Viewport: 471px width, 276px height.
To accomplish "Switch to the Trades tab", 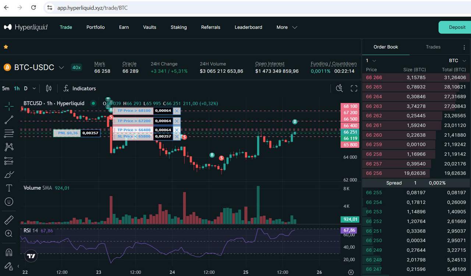I will click(433, 47).
